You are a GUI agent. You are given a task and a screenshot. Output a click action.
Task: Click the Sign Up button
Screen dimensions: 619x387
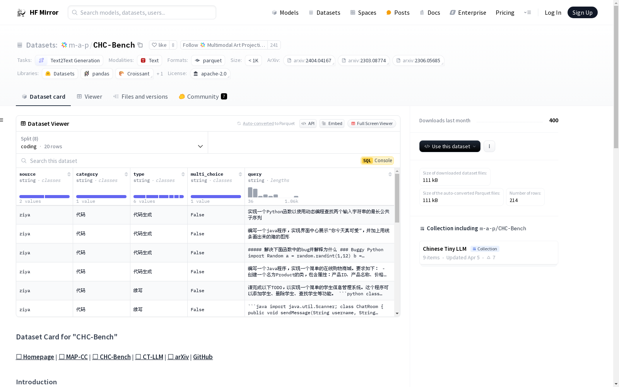582,12
